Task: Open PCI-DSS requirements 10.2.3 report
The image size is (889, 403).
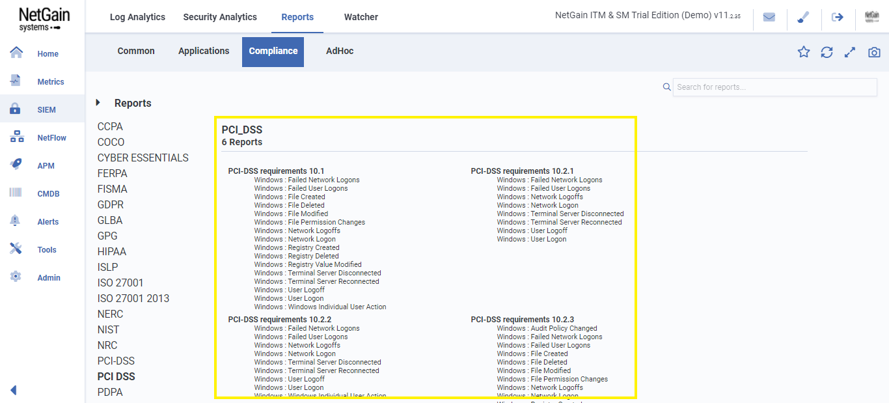Action: pos(523,320)
